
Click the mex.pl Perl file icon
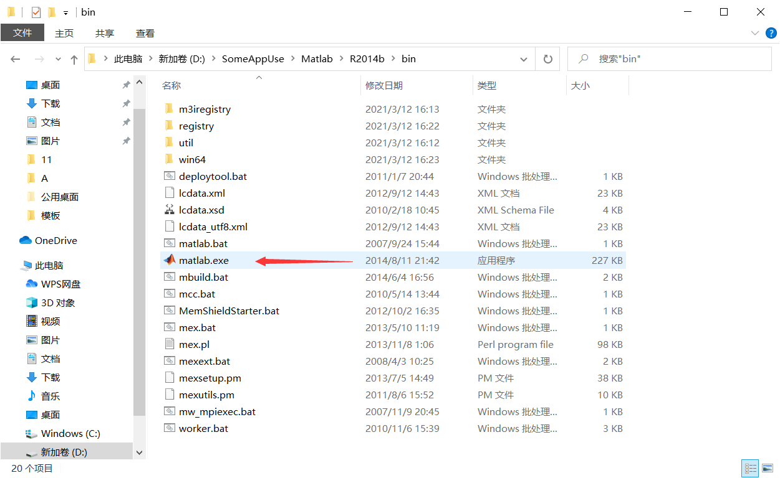tap(169, 344)
